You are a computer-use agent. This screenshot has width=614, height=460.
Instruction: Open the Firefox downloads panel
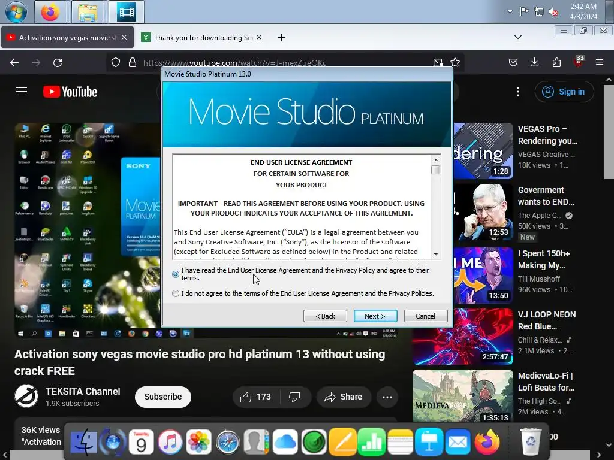[x=534, y=62]
